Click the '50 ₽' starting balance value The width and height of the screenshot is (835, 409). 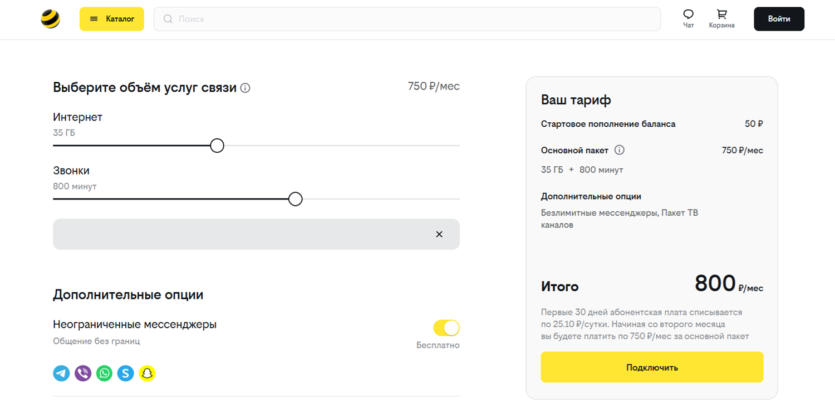pos(754,124)
